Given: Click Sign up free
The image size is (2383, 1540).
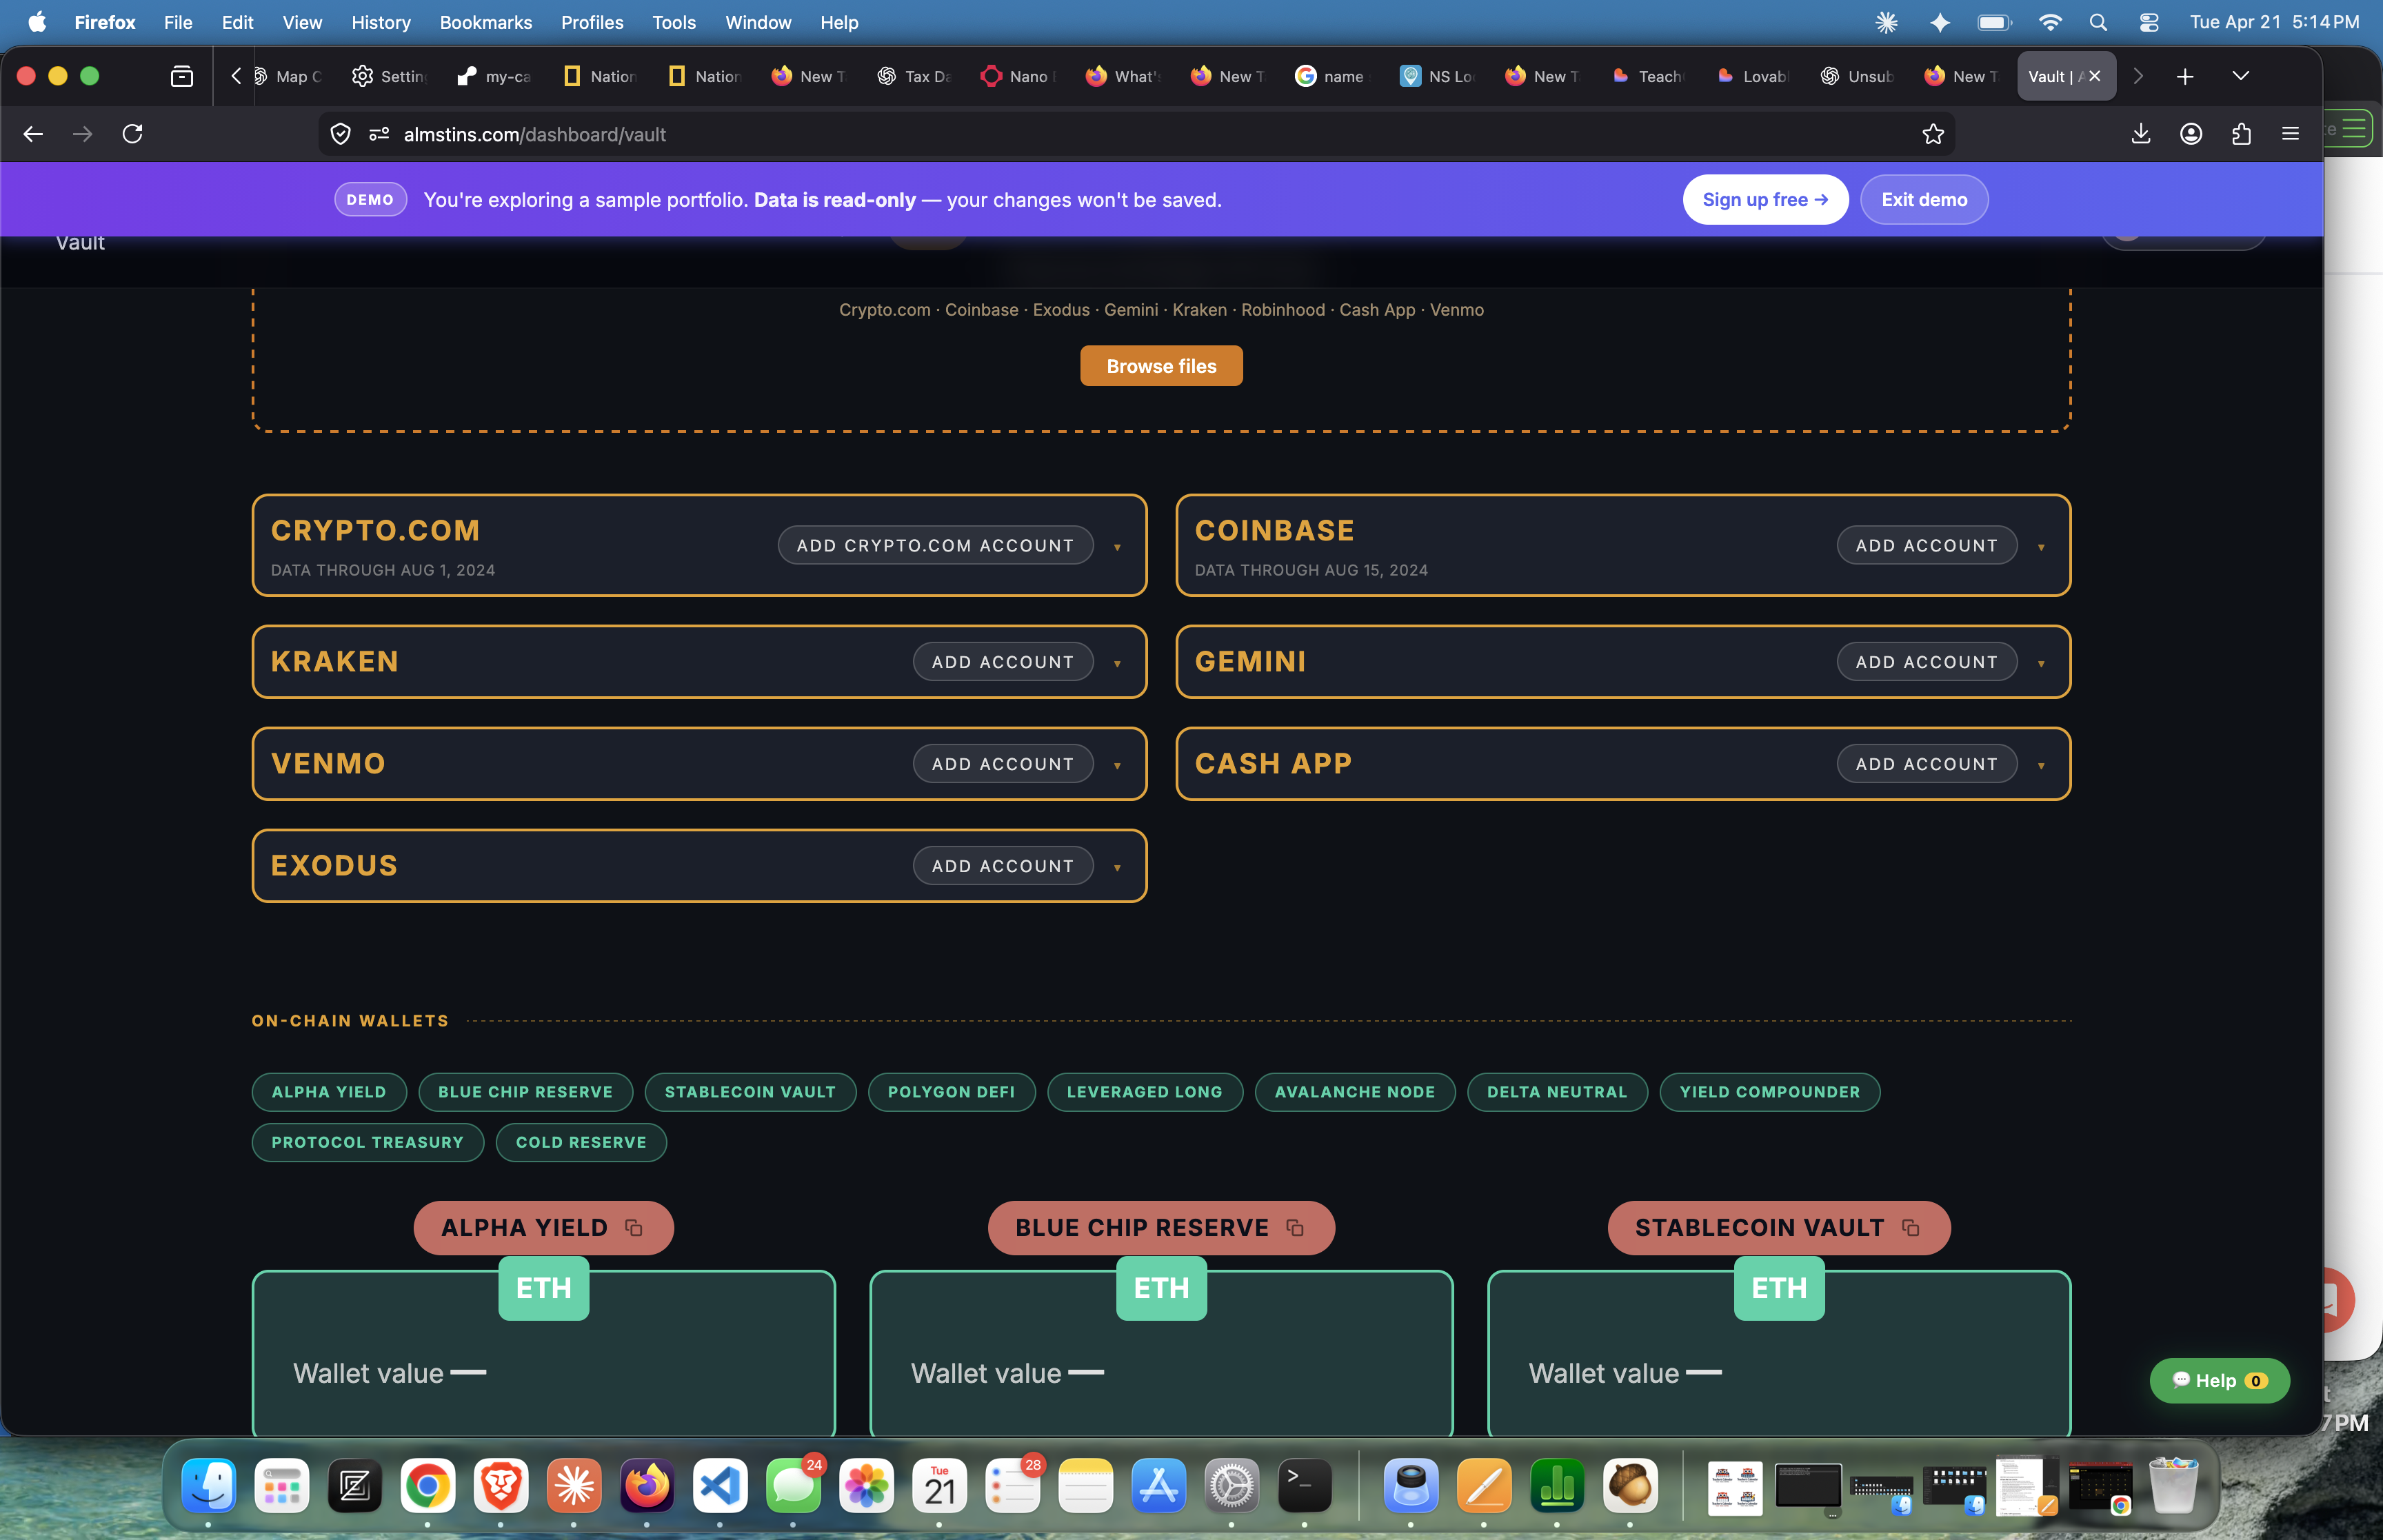Looking at the screenshot, I should tap(1765, 200).
